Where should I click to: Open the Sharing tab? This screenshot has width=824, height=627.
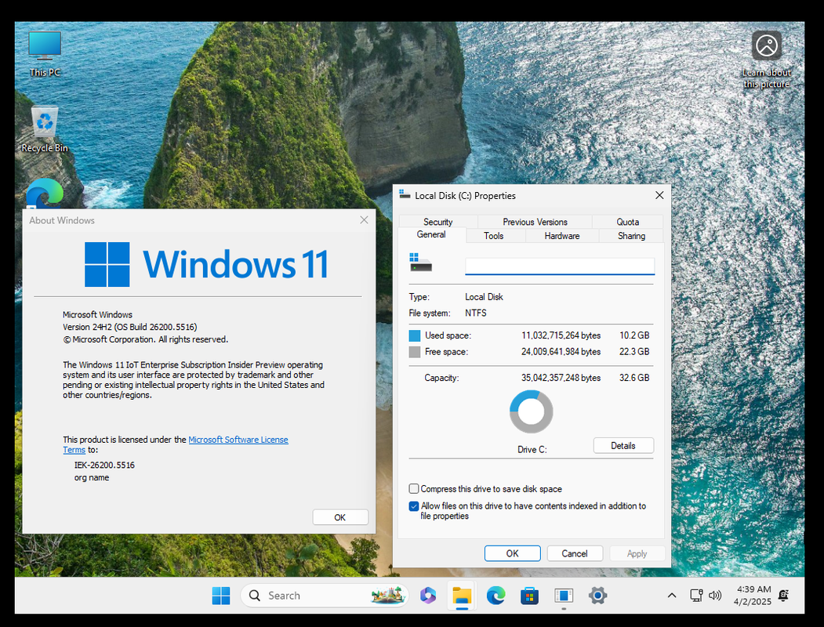tap(631, 236)
